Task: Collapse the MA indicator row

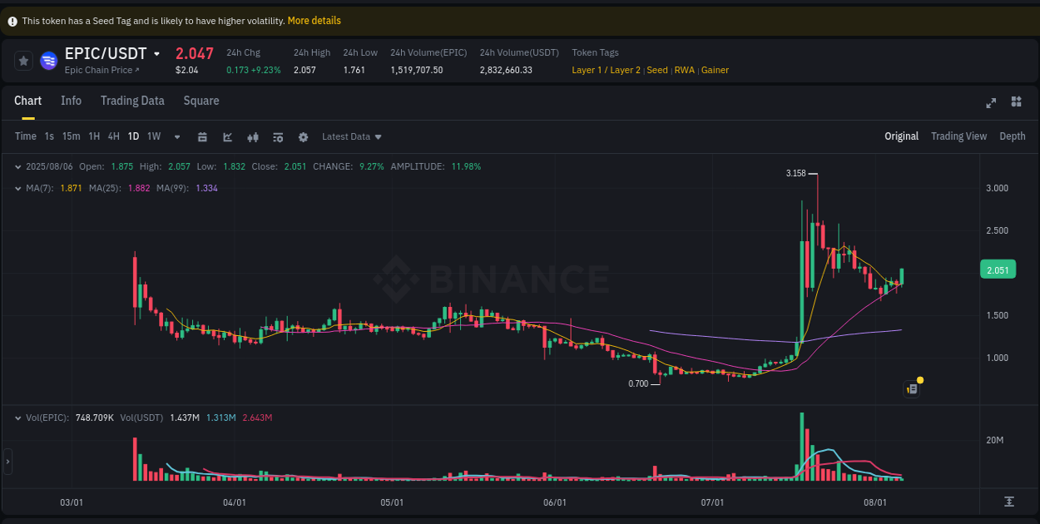Action: (18, 189)
